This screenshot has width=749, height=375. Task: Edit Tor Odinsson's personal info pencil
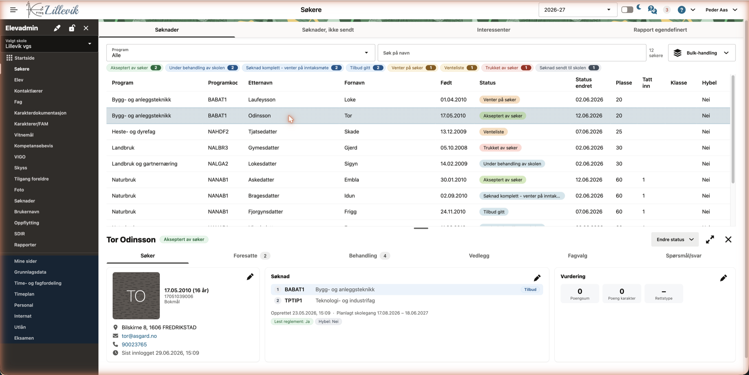click(250, 277)
